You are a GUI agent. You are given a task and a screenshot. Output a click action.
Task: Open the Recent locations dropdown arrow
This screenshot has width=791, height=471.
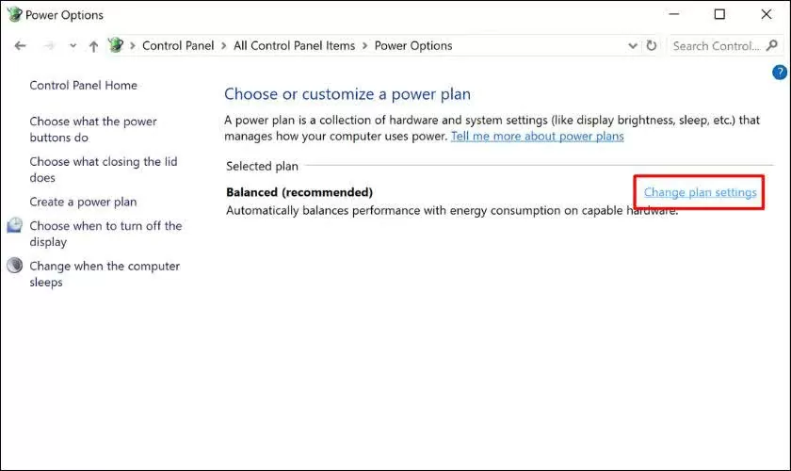coord(72,46)
